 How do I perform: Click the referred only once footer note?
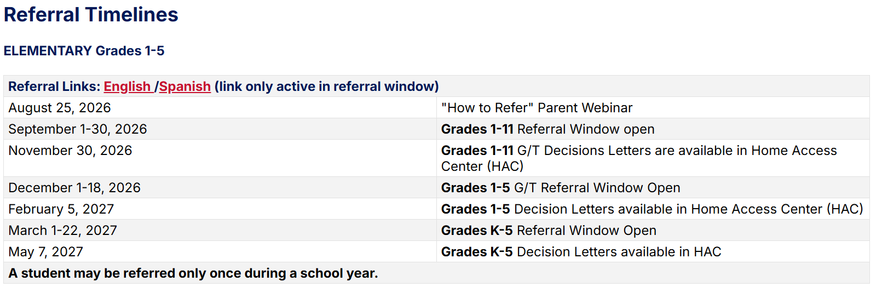[x=193, y=273]
